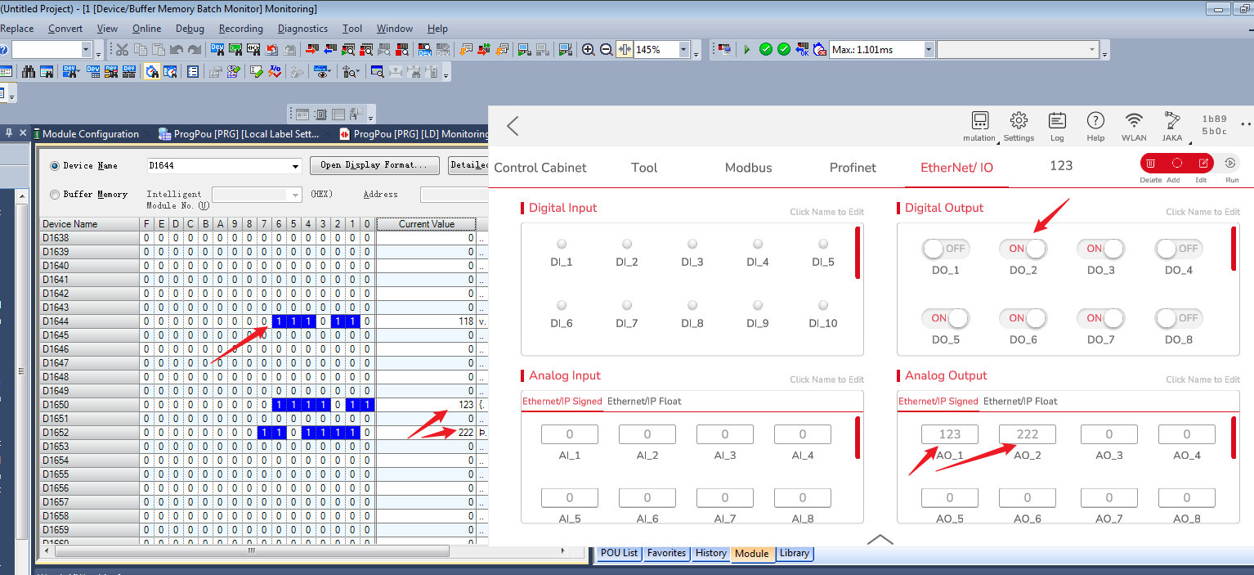The image size is (1254, 575).
Task: Switch to the Modbus tab
Action: pyautogui.click(x=748, y=168)
